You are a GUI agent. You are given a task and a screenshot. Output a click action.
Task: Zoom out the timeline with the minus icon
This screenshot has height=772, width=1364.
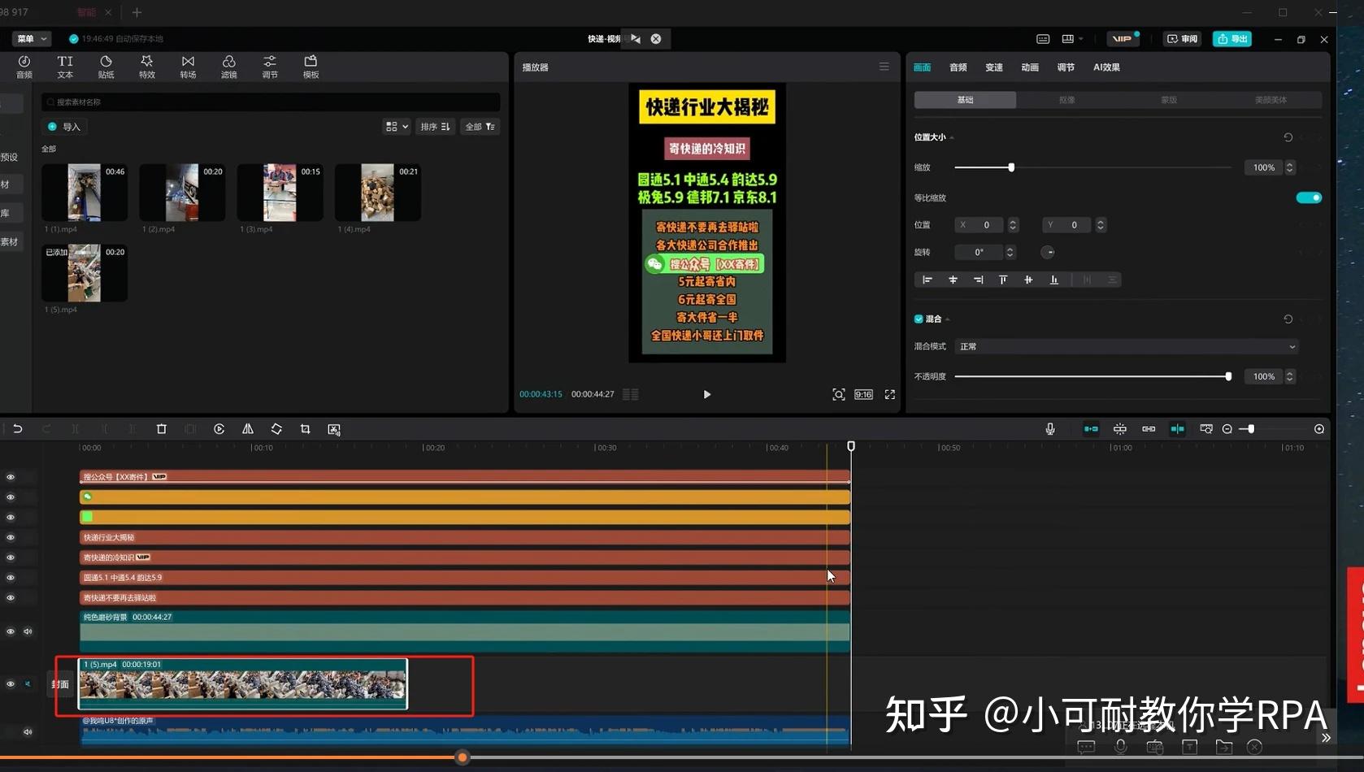coord(1227,429)
